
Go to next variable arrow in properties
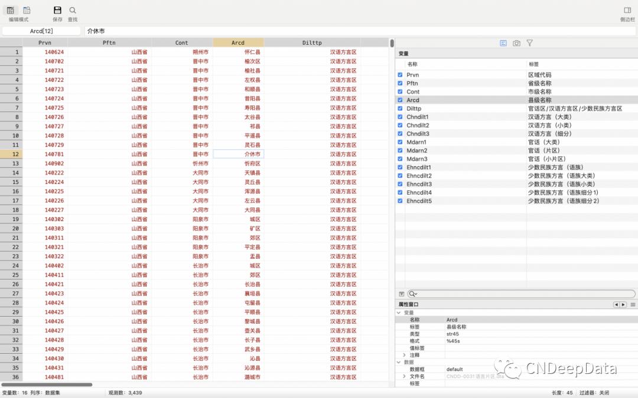point(623,305)
